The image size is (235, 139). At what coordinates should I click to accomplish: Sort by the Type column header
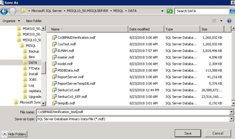(182, 29)
